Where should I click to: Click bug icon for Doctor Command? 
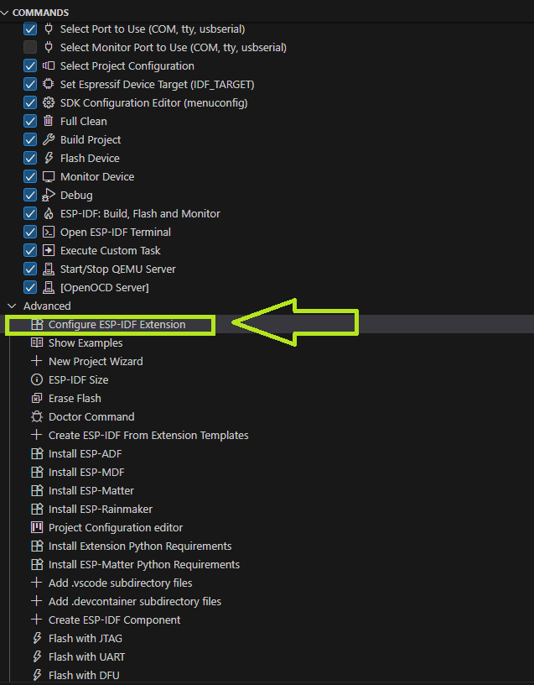pos(37,416)
